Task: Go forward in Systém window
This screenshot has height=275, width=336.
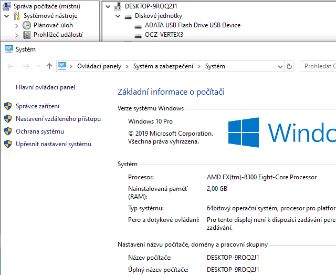Action: tap(26, 66)
